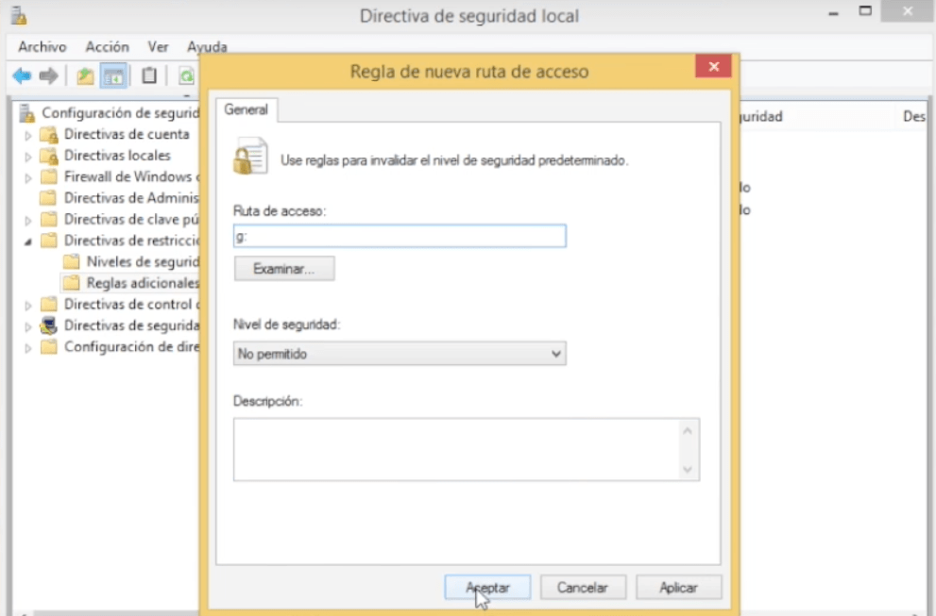Viewport: 936px width, 616px height.
Task: Click the Cancelar button
Action: tap(582, 587)
